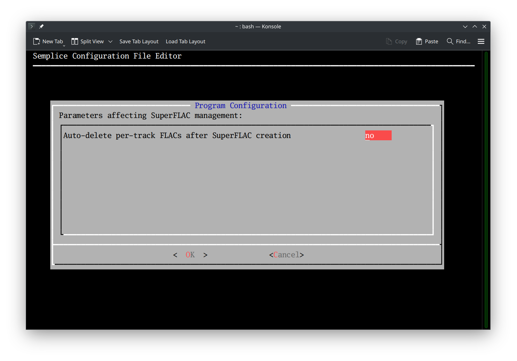Open the Split View dropdown arrow
This screenshot has width=517, height=361.
point(110,41)
